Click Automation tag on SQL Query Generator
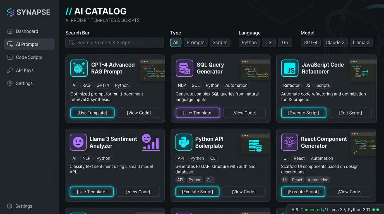 236,85
